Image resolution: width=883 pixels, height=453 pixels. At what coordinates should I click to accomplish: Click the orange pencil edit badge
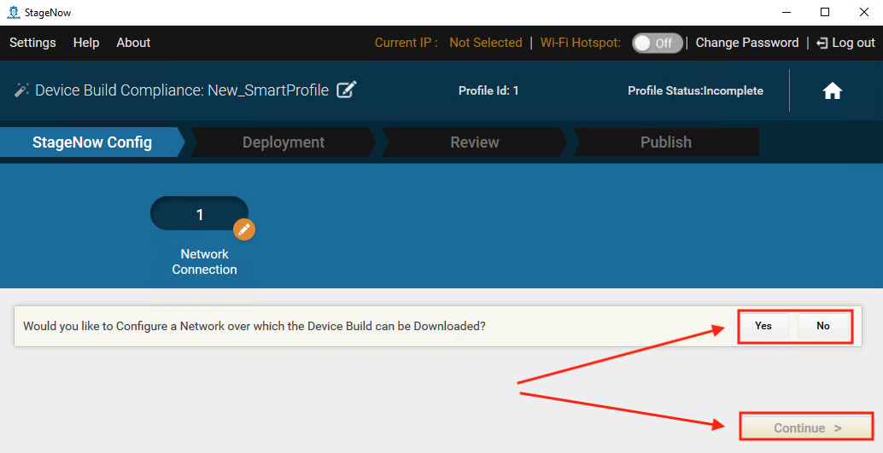[x=244, y=229]
